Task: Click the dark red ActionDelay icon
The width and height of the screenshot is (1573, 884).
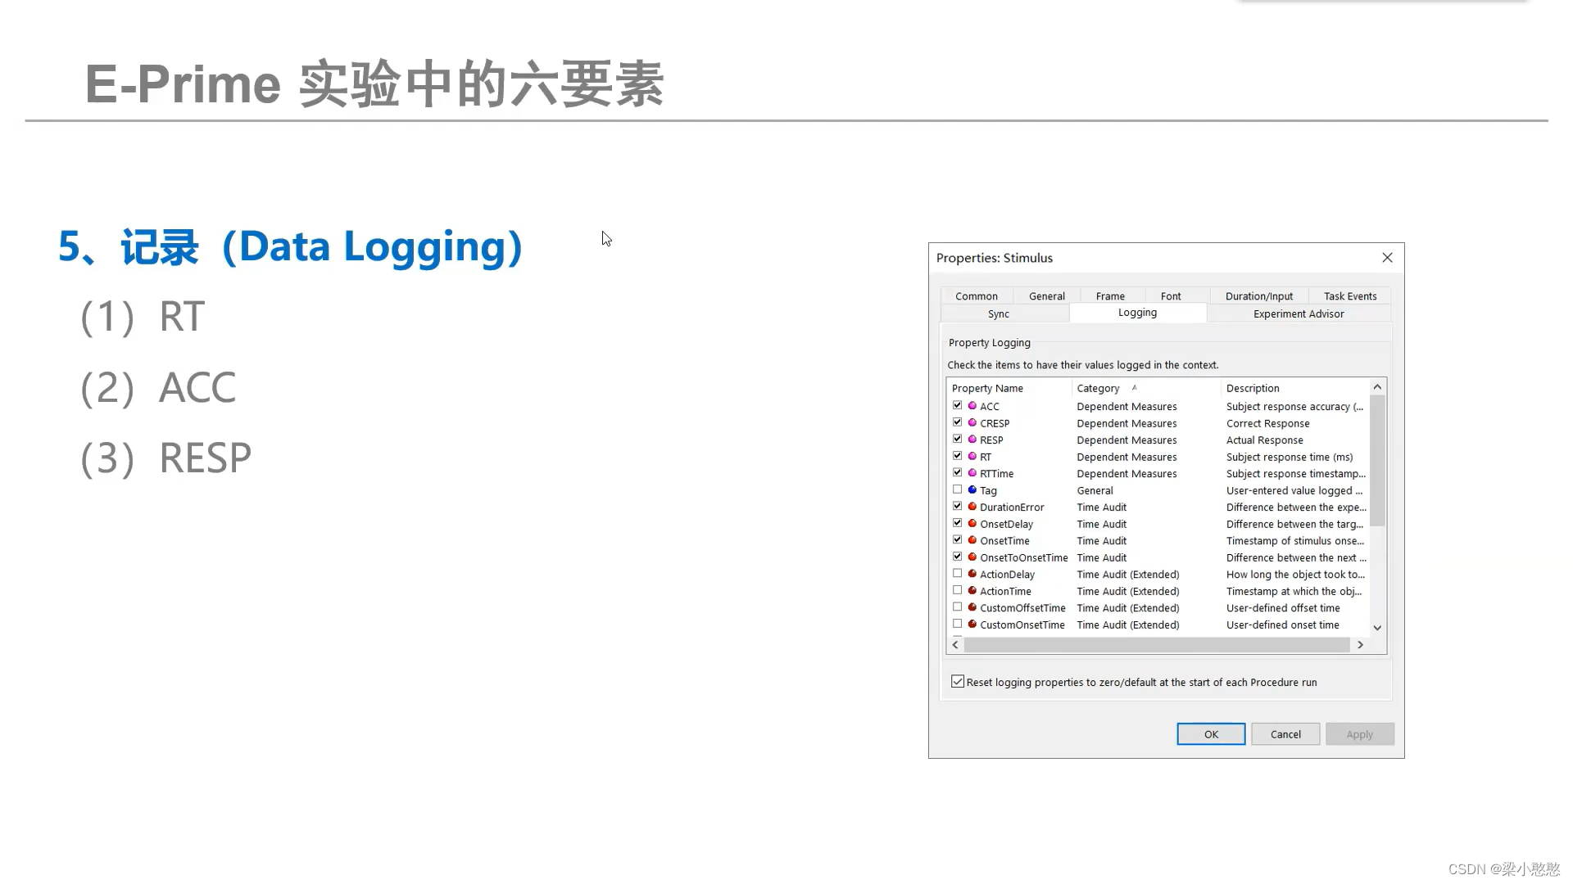Action: [972, 574]
